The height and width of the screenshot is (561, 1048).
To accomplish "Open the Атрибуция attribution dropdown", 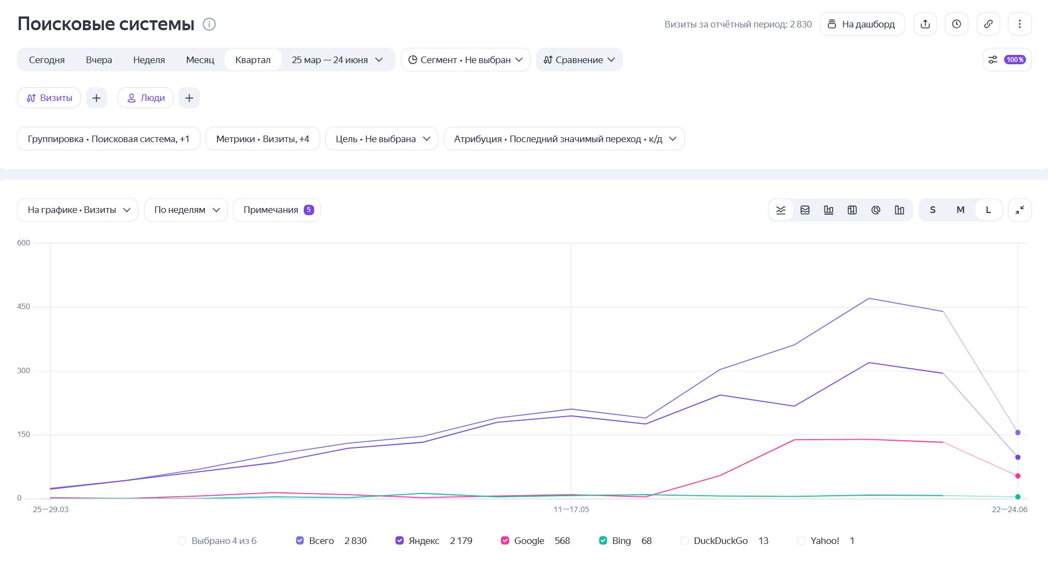I will pos(564,139).
